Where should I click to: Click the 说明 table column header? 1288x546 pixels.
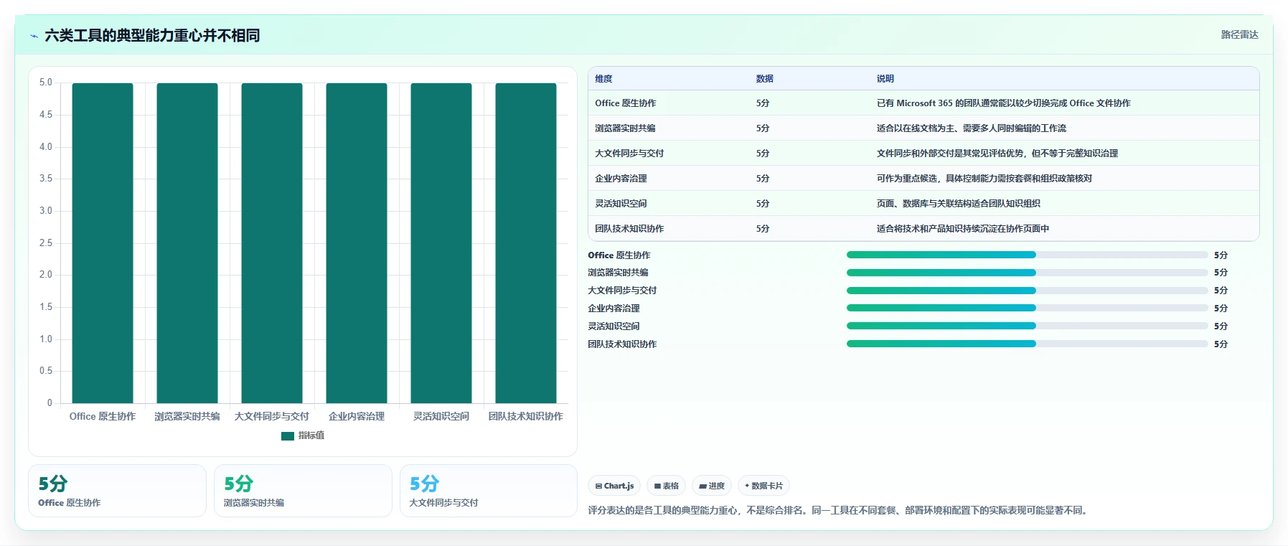[885, 79]
